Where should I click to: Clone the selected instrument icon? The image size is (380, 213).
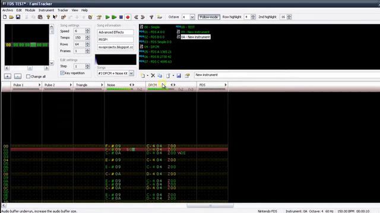click(160, 76)
